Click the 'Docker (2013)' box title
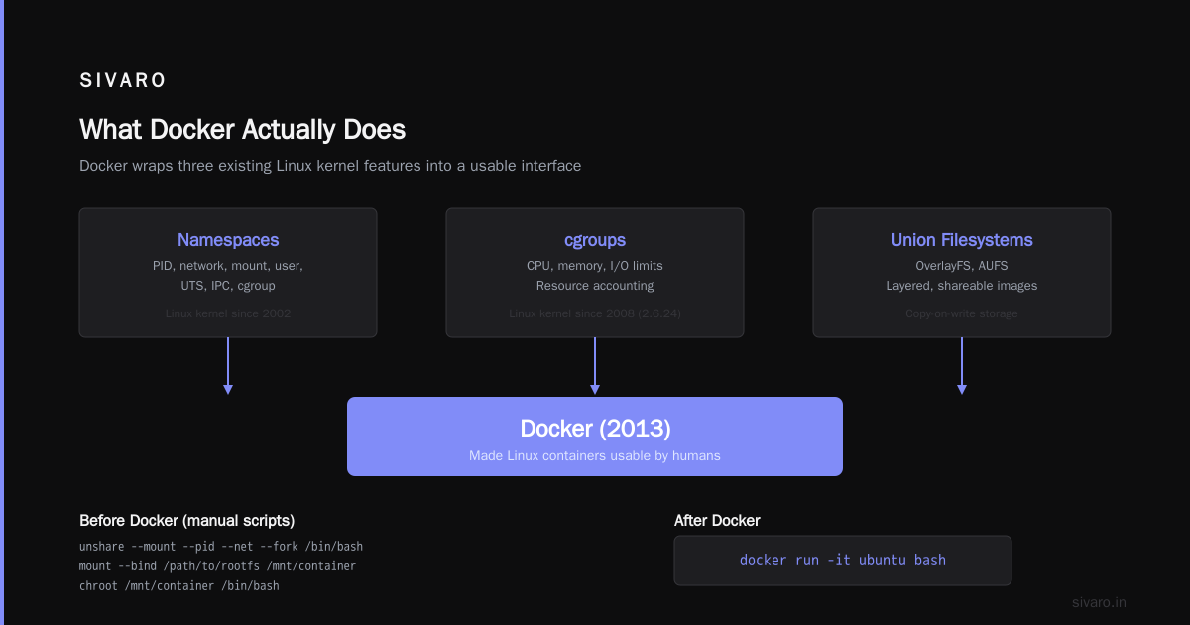Screen dimensions: 1190x625 tap(595, 429)
